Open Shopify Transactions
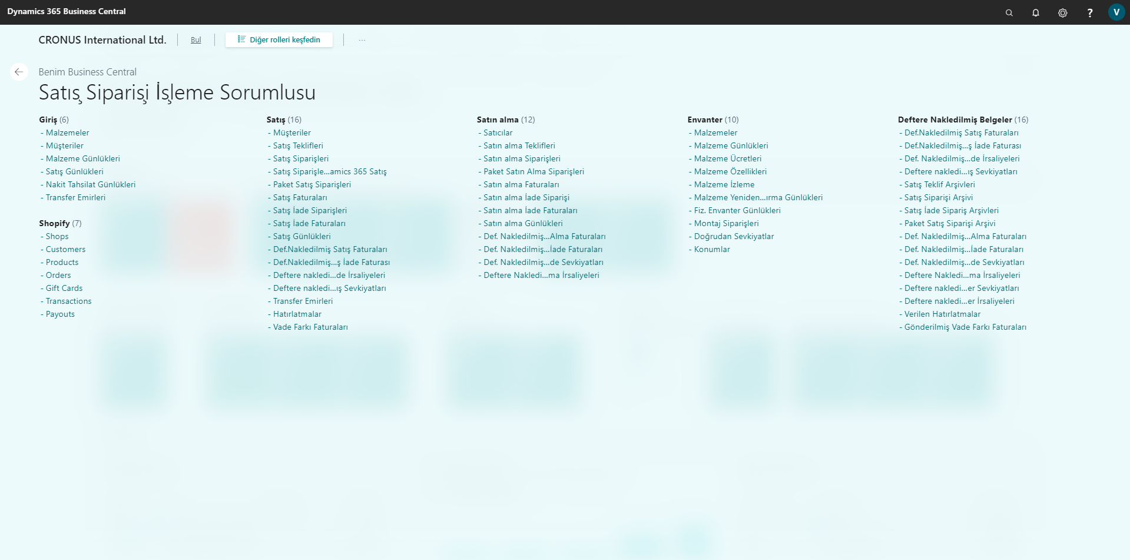 (x=69, y=301)
